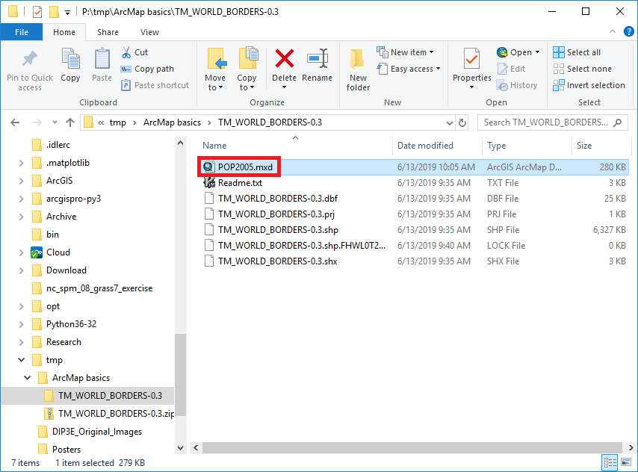This screenshot has width=638, height=472.
Task: Click Select all button
Action: tap(577, 52)
